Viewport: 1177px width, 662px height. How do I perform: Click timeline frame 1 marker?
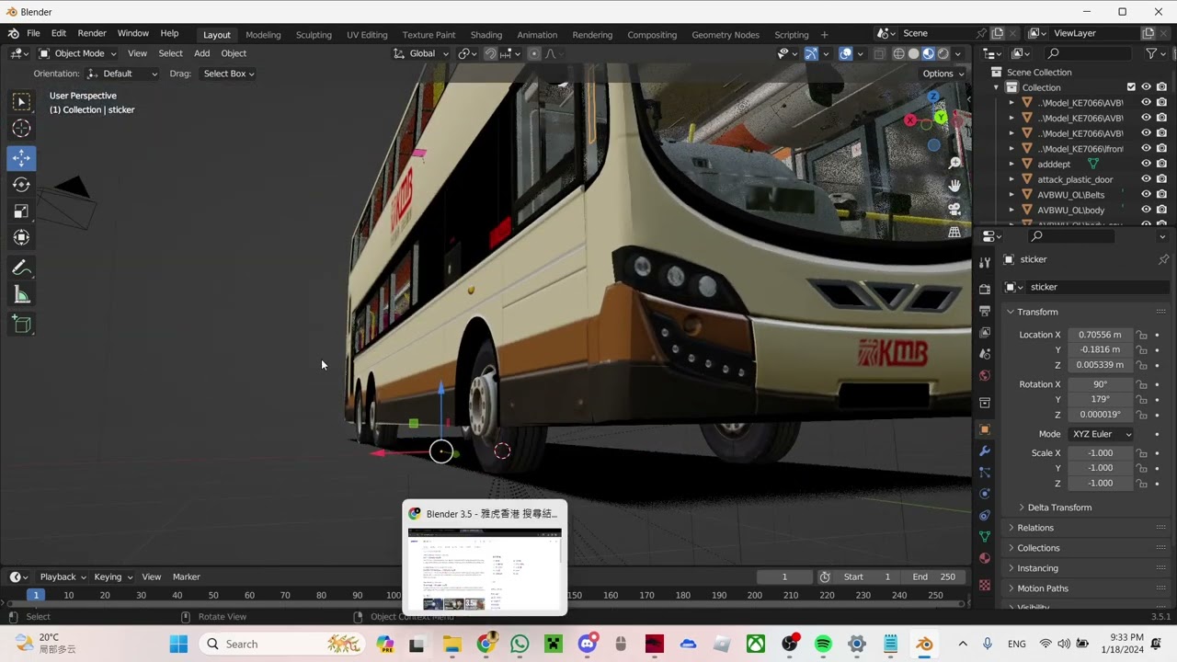pyautogui.click(x=36, y=595)
